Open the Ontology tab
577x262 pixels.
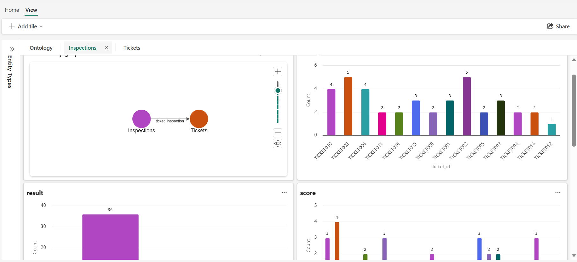pos(41,48)
